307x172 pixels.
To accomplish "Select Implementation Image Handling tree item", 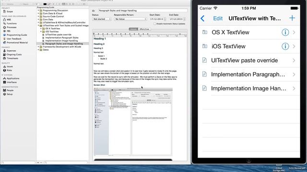I will pyautogui.click(x=61, y=41).
